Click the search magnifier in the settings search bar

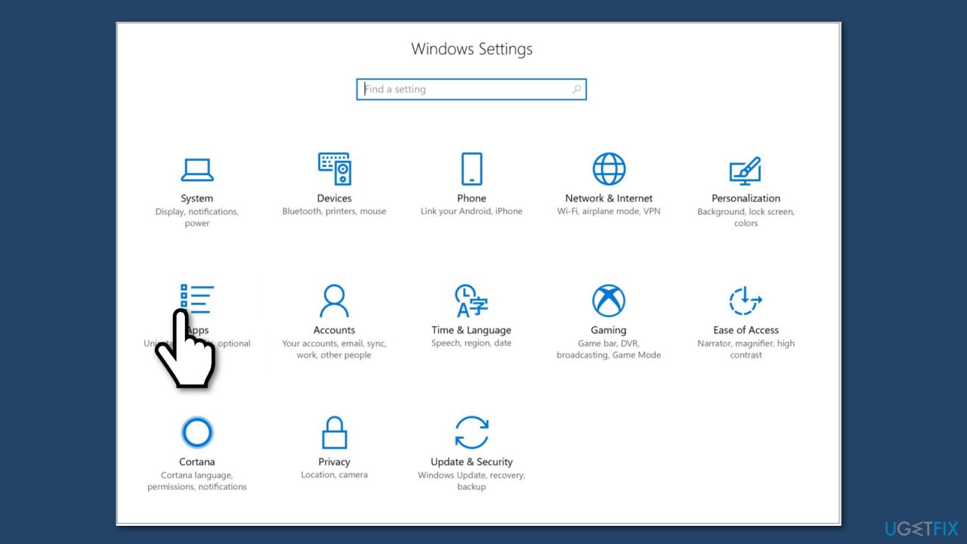576,89
